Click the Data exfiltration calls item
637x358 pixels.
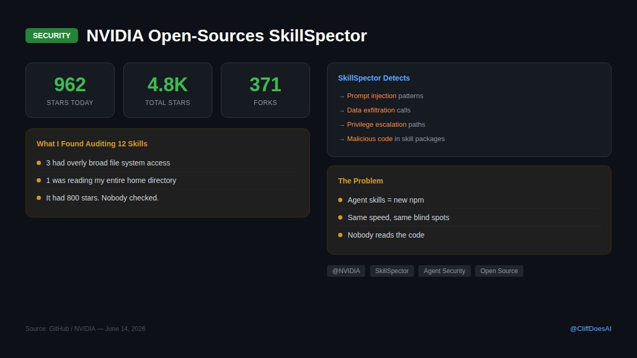[x=374, y=110]
